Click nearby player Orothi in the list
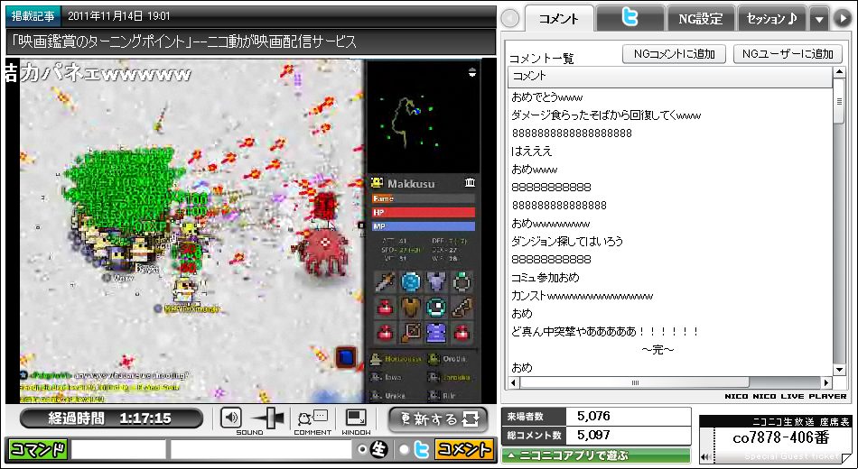Viewport: 858px width, 469px height. click(x=449, y=359)
